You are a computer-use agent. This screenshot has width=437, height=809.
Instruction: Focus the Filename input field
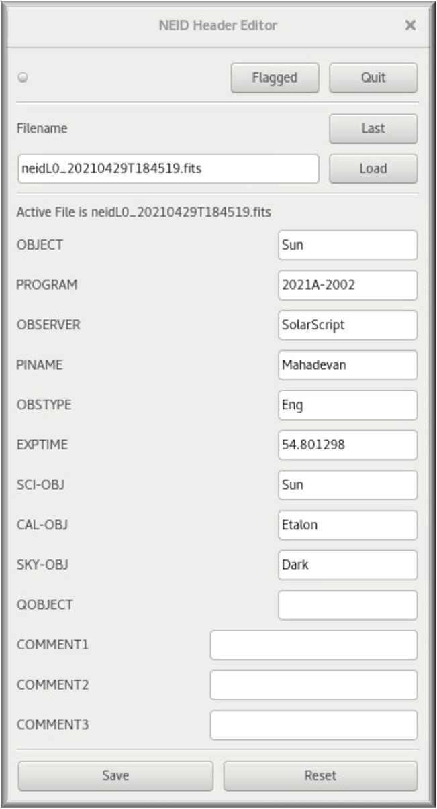pyautogui.click(x=168, y=169)
